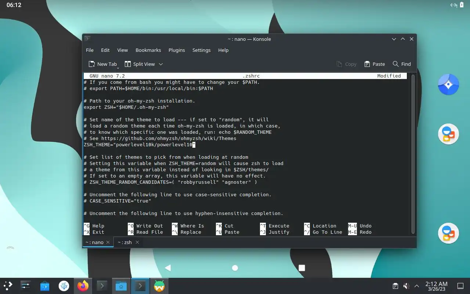Expand the New Tab dropdown arrow

pyautogui.click(x=118, y=68)
